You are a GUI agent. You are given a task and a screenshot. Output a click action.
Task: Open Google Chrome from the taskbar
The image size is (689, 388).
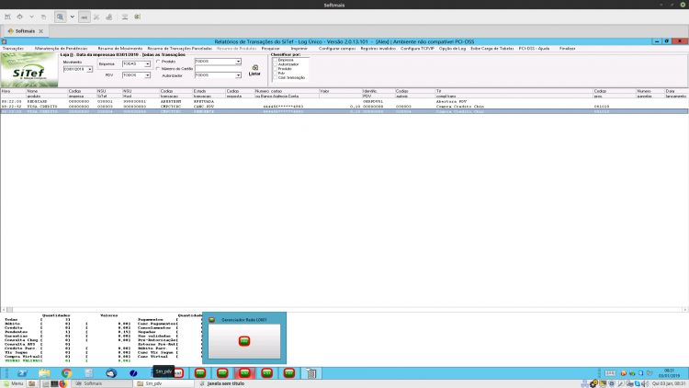click(x=66, y=373)
